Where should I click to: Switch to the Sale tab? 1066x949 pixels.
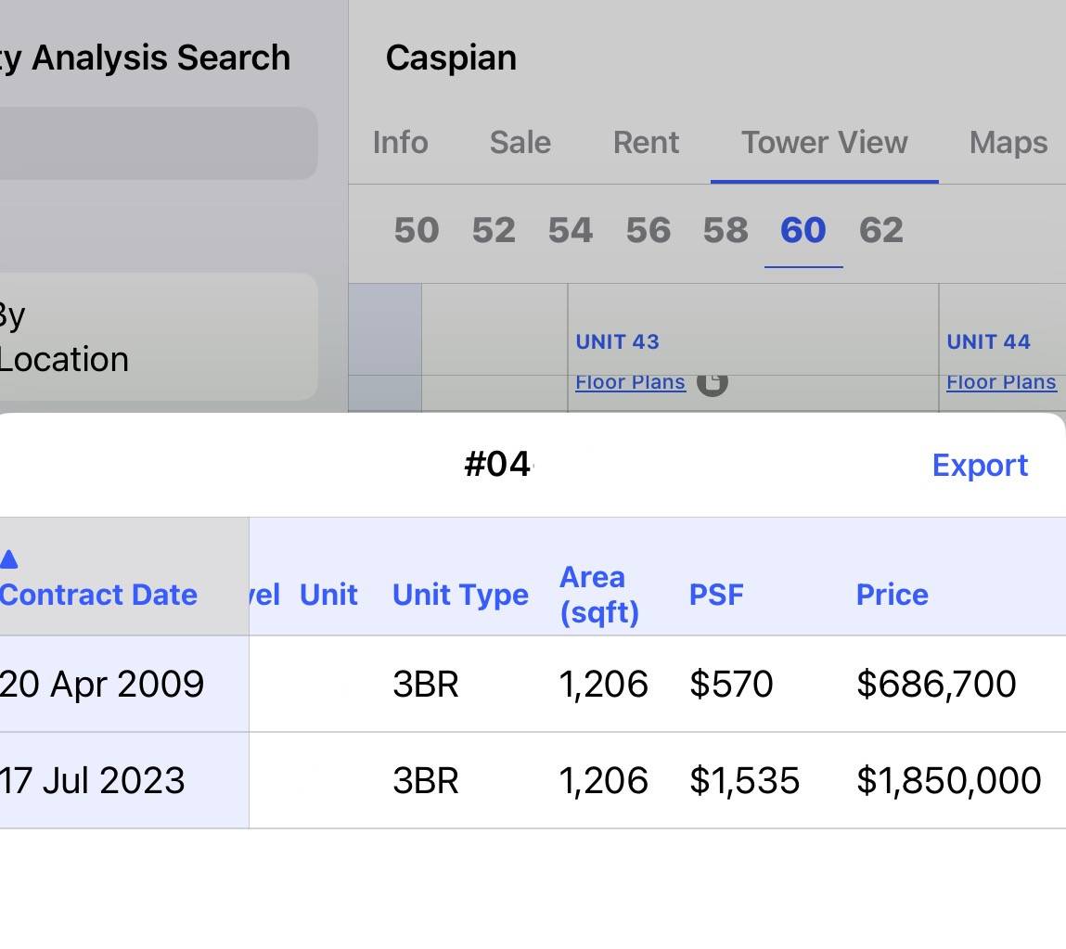pos(520,143)
